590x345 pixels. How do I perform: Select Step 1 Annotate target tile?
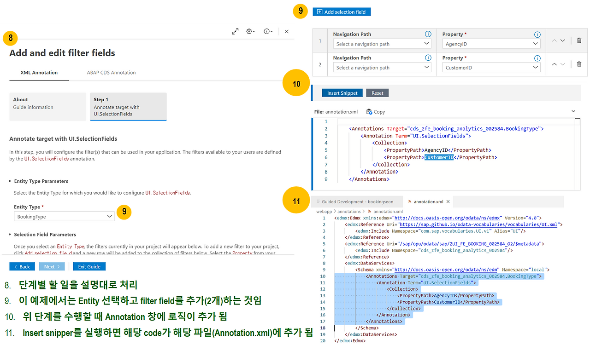coord(128,107)
